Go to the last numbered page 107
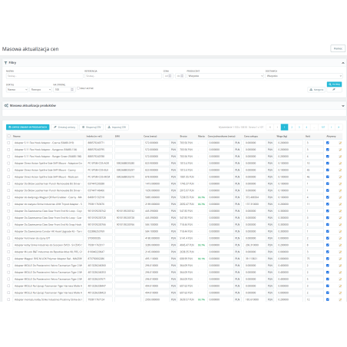Viewport: 347px width, 347px height. tap(323, 127)
